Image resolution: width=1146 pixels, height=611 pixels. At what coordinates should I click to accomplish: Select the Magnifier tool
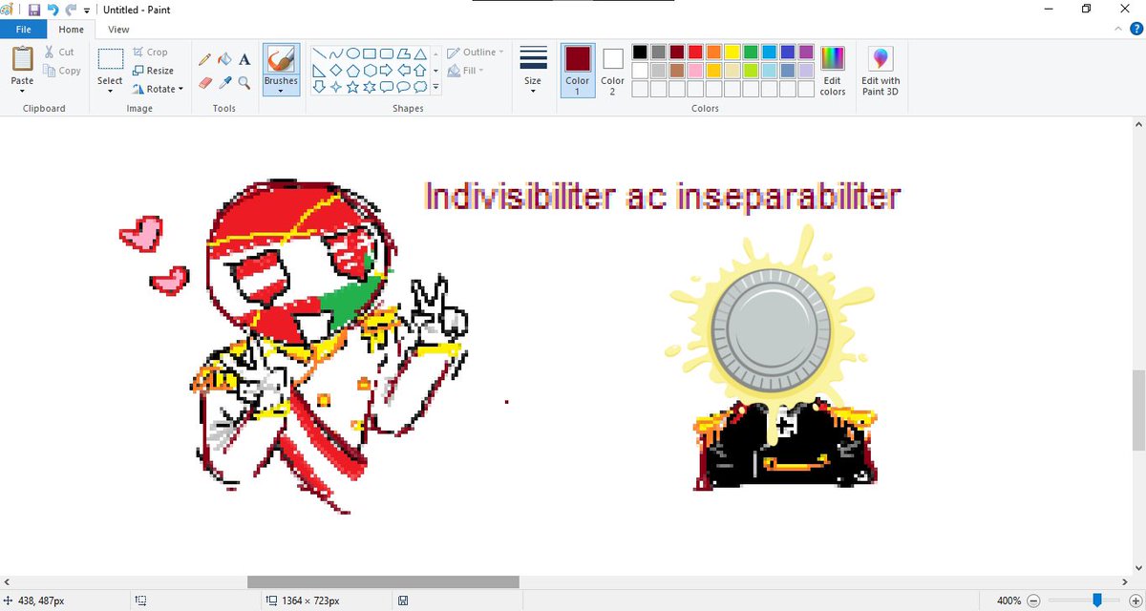(x=244, y=83)
